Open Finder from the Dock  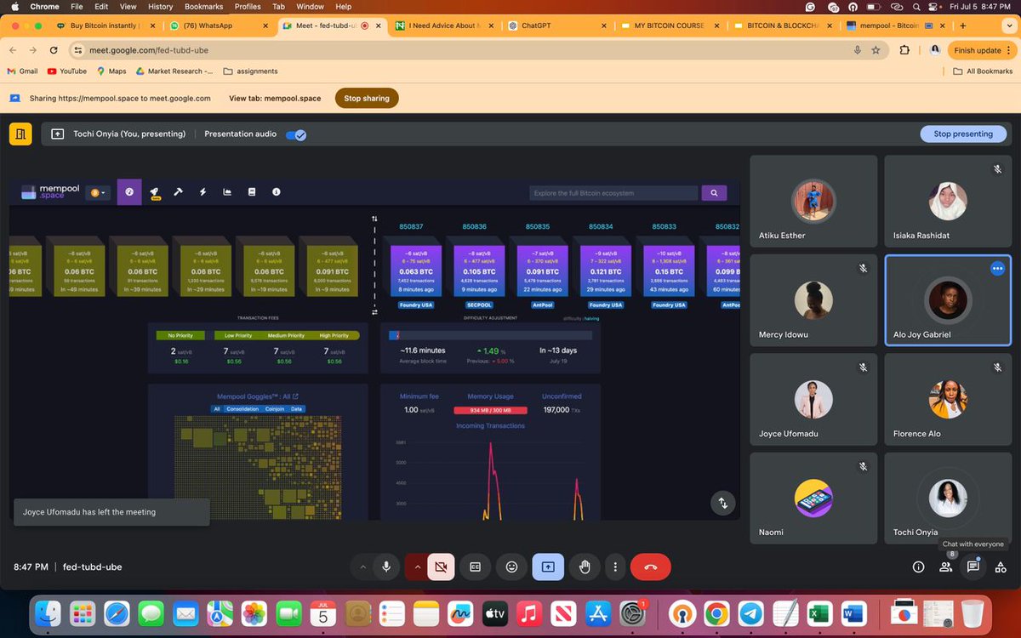click(48, 612)
